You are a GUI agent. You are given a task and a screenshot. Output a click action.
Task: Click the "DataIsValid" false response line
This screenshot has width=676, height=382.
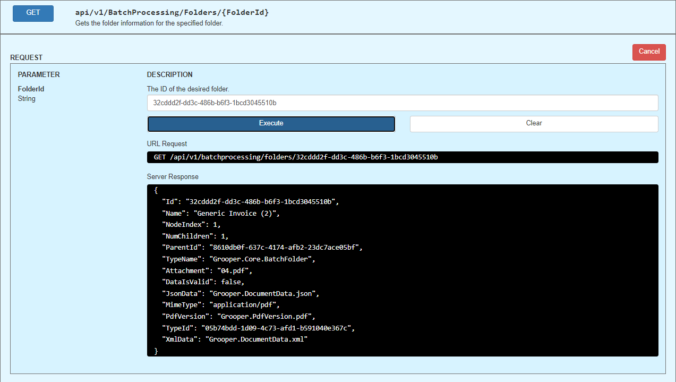[203, 282]
